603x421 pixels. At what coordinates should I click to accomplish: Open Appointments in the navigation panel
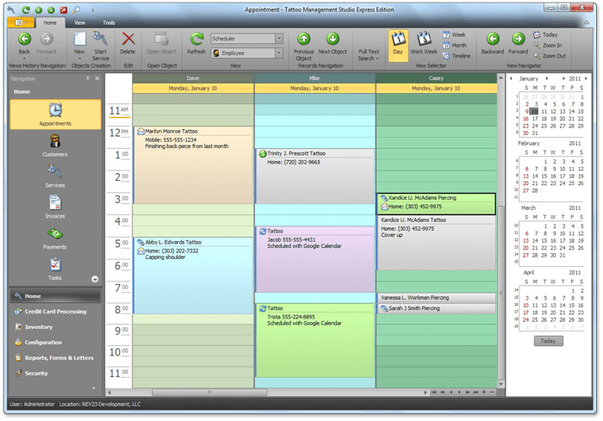coord(55,115)
